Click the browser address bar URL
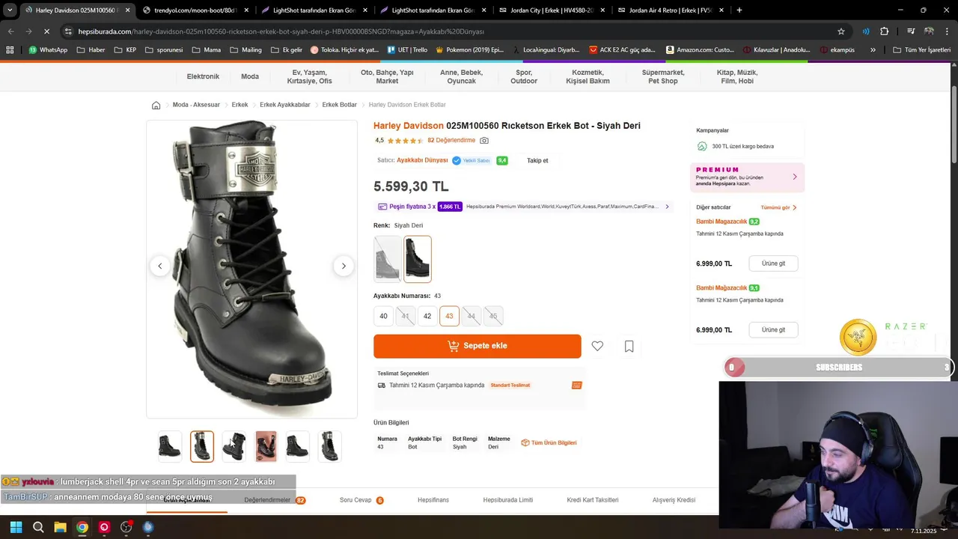 (281, 31)
